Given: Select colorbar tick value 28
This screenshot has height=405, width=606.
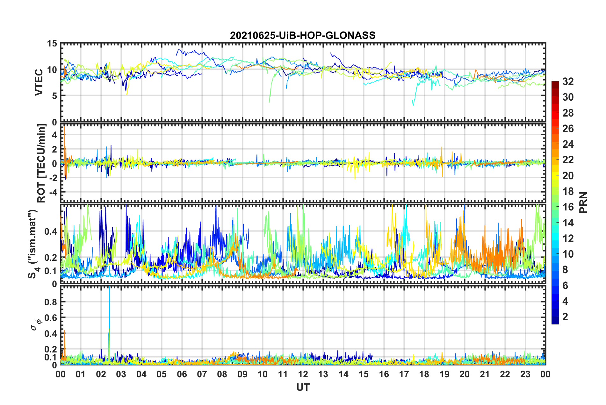Looking at the screenshot, I should pos(568,113).
